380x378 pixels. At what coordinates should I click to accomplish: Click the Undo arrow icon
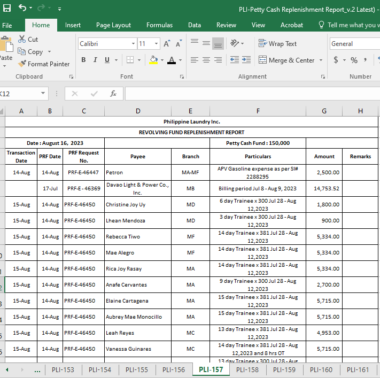coord(22,8)
